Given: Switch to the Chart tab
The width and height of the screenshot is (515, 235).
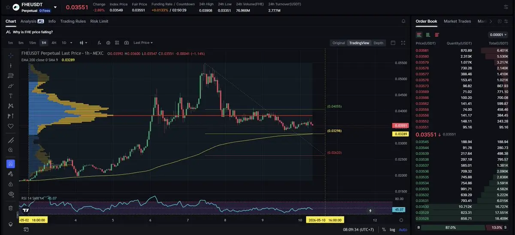Looking at the screenshot, I should (x=11, y=21).
